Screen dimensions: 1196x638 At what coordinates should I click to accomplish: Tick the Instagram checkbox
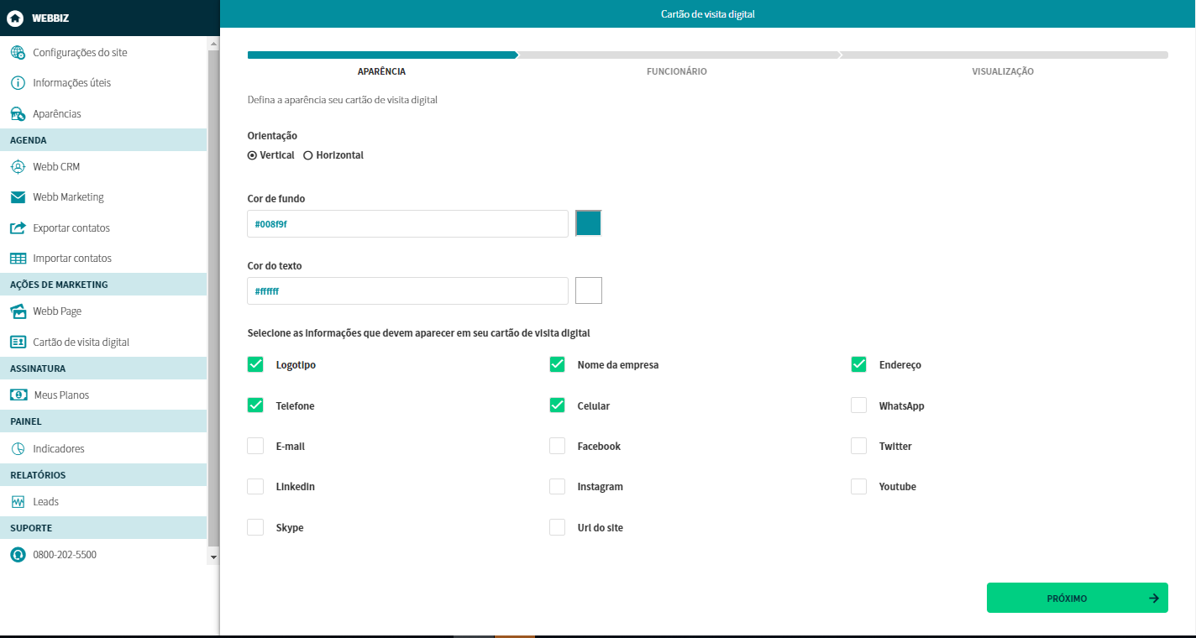click(x=557, y=487)
